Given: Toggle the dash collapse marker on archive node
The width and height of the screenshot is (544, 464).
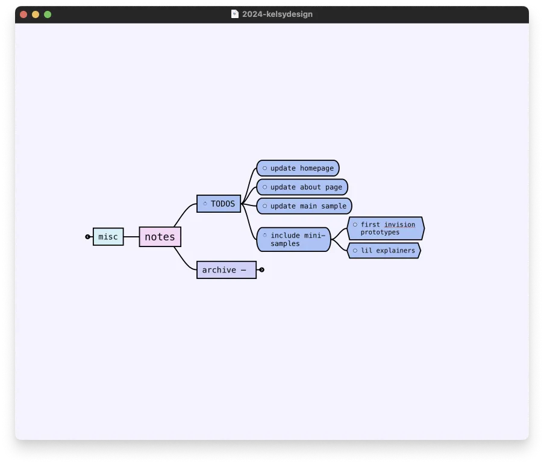Looking at the screenshot, I should (243, 270).
